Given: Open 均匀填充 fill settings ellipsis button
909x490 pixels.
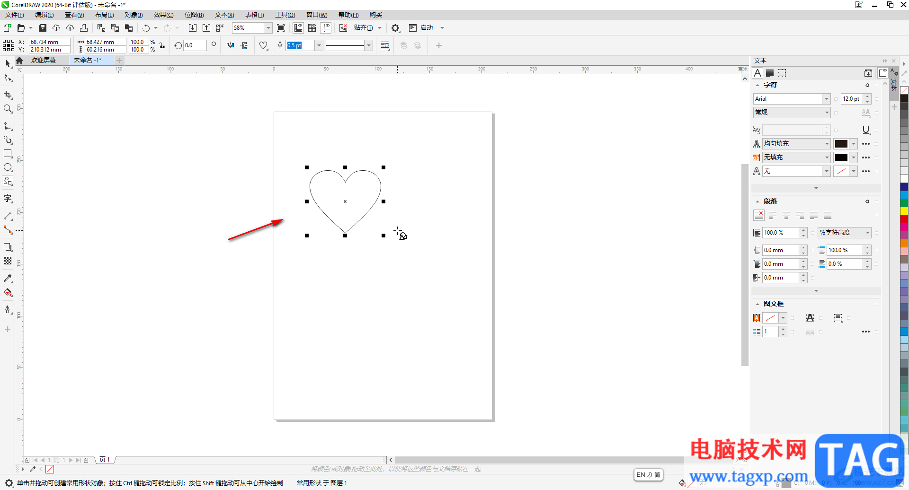Looking at the screenshot, I should [866, 144].
